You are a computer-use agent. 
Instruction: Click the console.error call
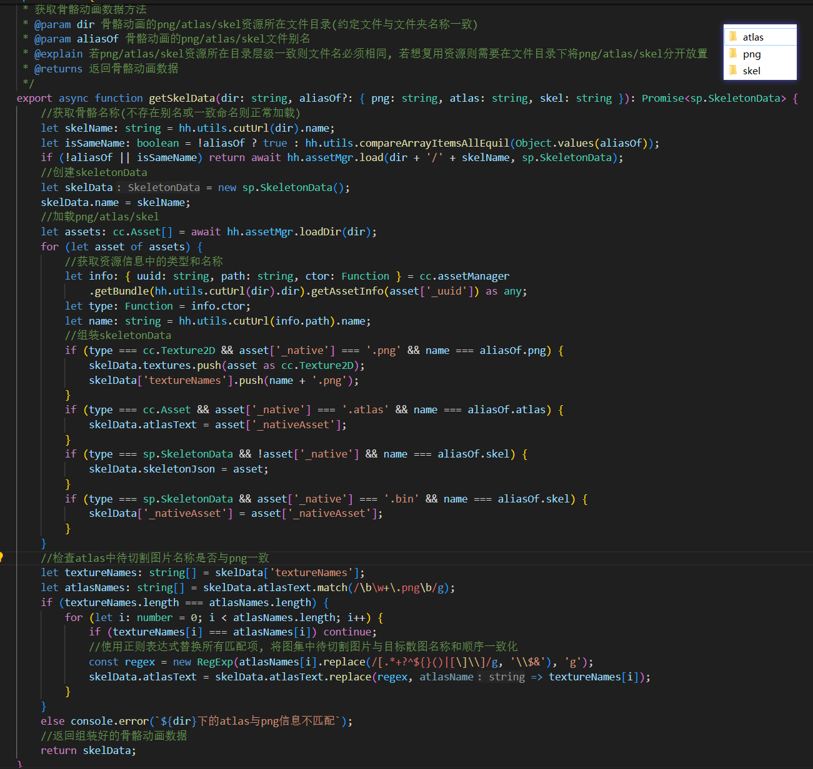110,721
